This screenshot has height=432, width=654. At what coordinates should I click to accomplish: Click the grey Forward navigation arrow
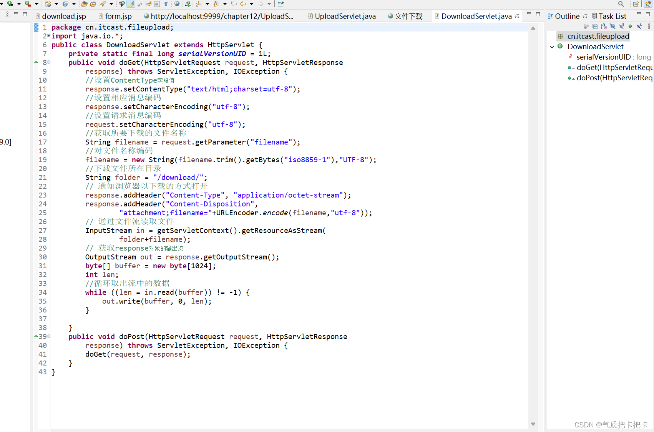[x=261, y=4]
